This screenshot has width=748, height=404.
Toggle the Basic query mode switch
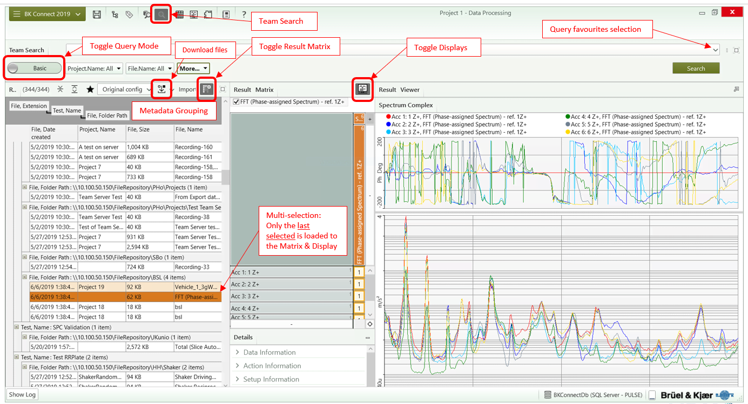[33, 68]
